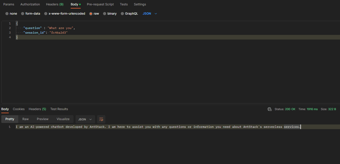View the Test Results tab
The height and width of the screenshot is (164, 340).
click(x=59, y=109)
